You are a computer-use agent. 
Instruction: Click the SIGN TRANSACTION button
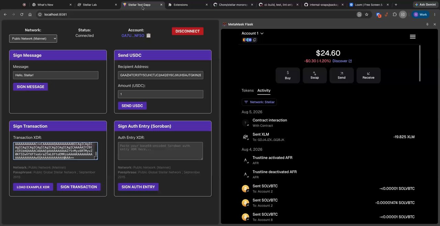click(x=79, y=187)
